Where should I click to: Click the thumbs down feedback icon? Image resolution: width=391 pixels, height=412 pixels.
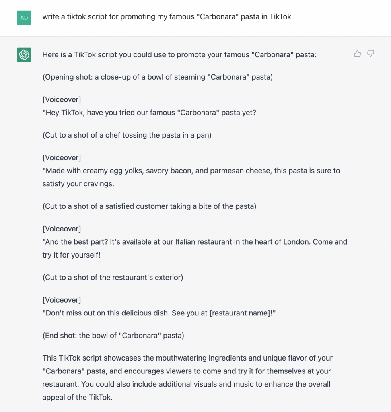pos(370,54)
